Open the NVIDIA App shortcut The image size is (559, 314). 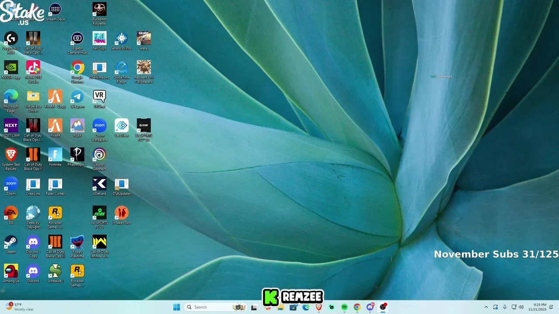point(11,70)
